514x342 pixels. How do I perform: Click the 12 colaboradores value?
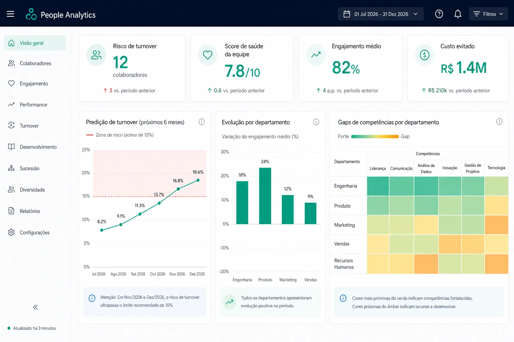[x=130, y=66]
